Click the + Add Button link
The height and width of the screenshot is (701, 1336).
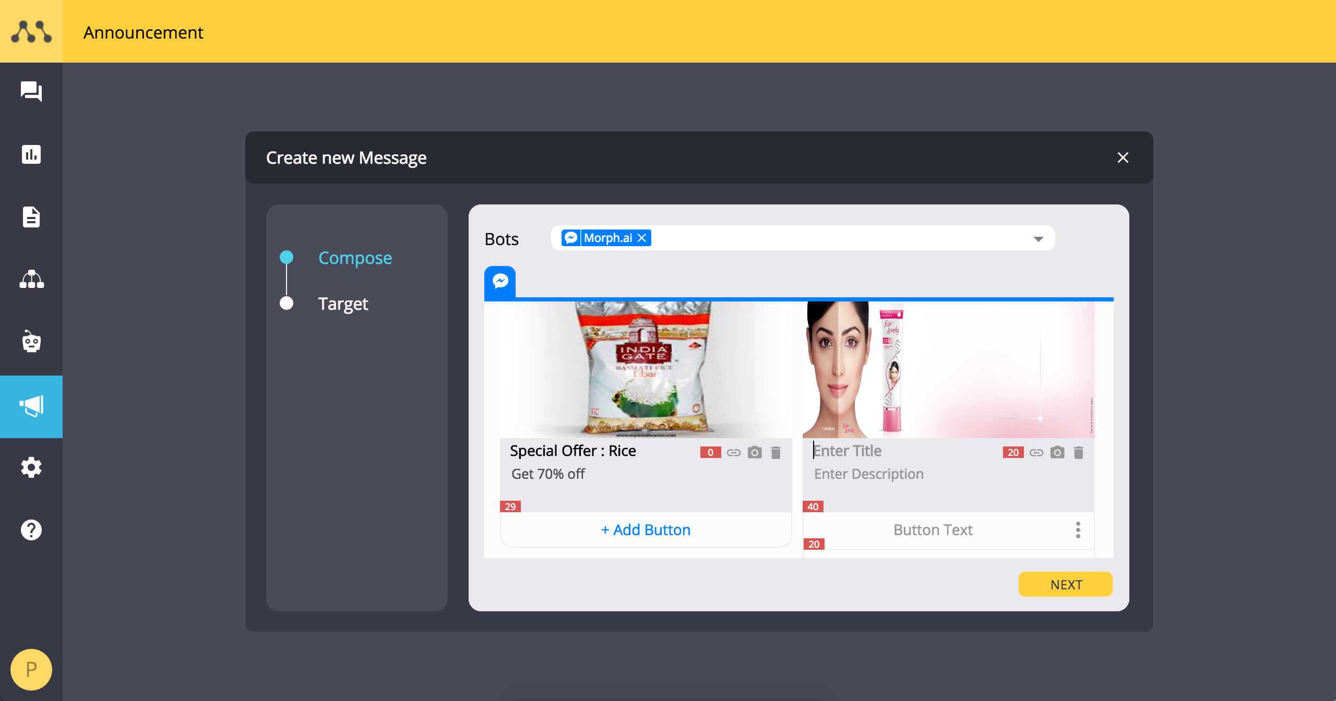point(646,530)
